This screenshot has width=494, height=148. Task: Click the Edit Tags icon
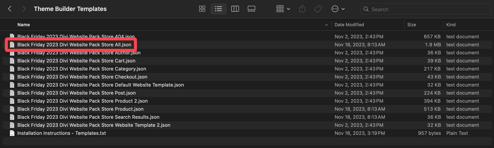tap(318, 9)
